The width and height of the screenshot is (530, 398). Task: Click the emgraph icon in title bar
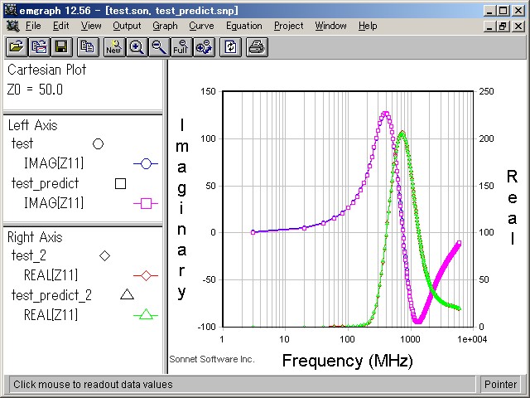pos(11,11)
